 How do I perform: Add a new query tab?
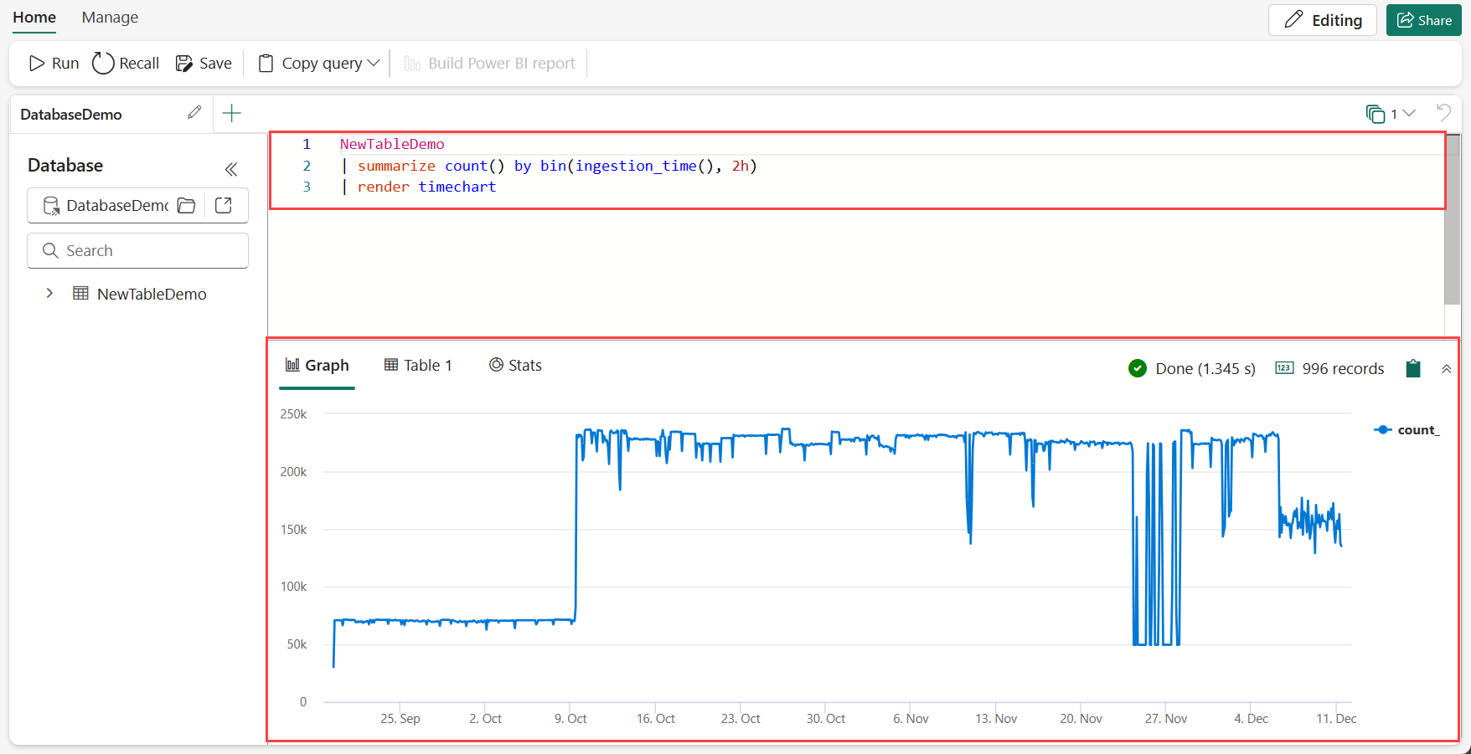point(232,113)
